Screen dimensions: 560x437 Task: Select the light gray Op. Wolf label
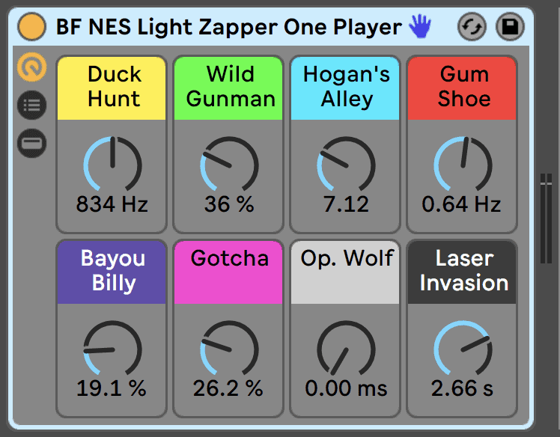pos(345,272)
